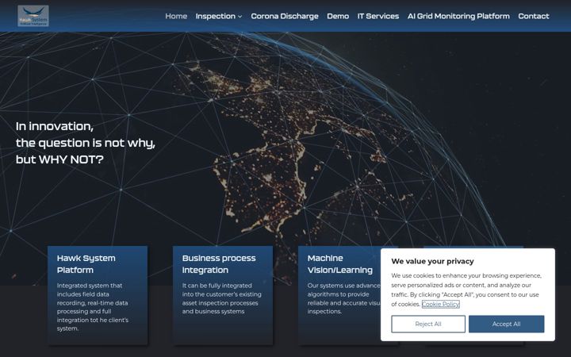Image resolution: width=571 pixels, height=357 pixels.
Task: Click the 'In innovation,' hero headline
Action: [55, 126]
